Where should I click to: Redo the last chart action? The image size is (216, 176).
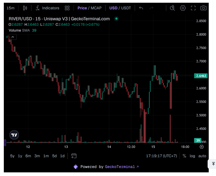[152, 8]
